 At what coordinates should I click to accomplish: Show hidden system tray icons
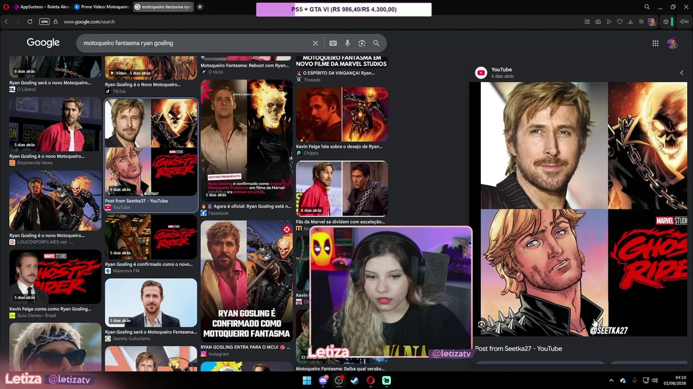point(611,380)
